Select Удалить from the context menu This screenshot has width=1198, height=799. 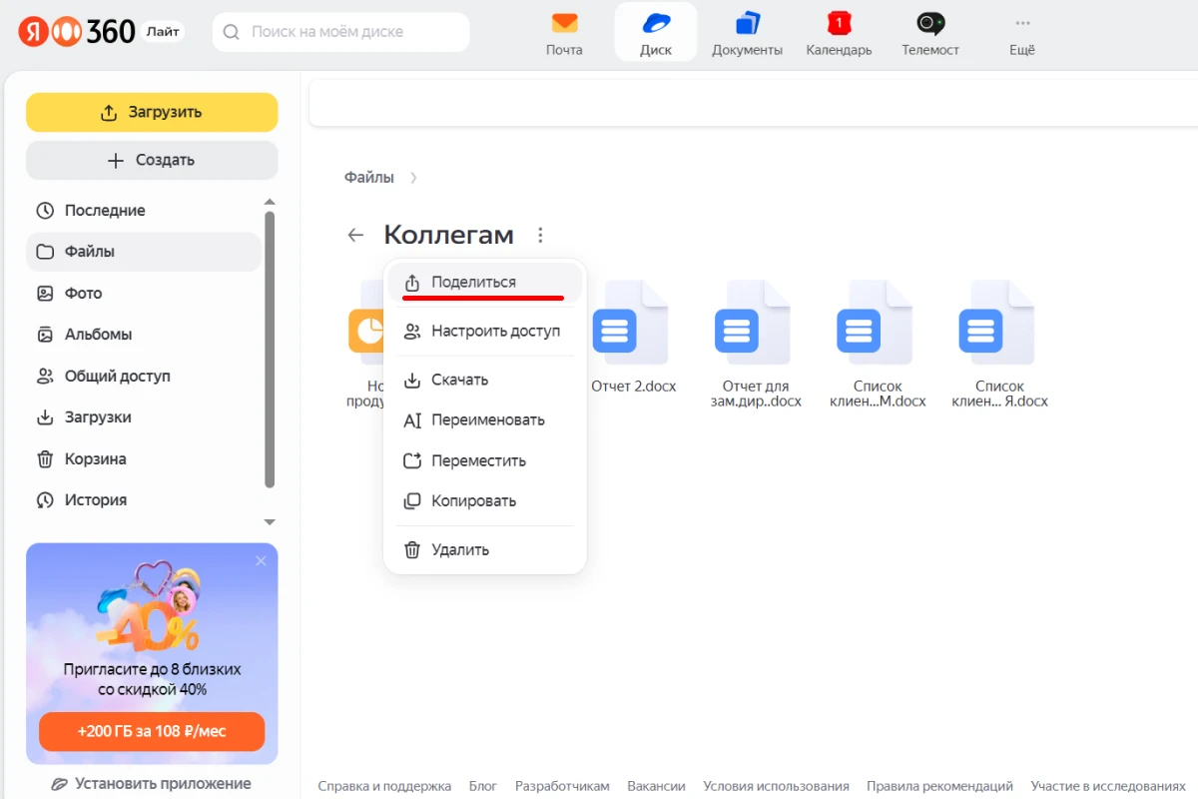coord(484,550)
